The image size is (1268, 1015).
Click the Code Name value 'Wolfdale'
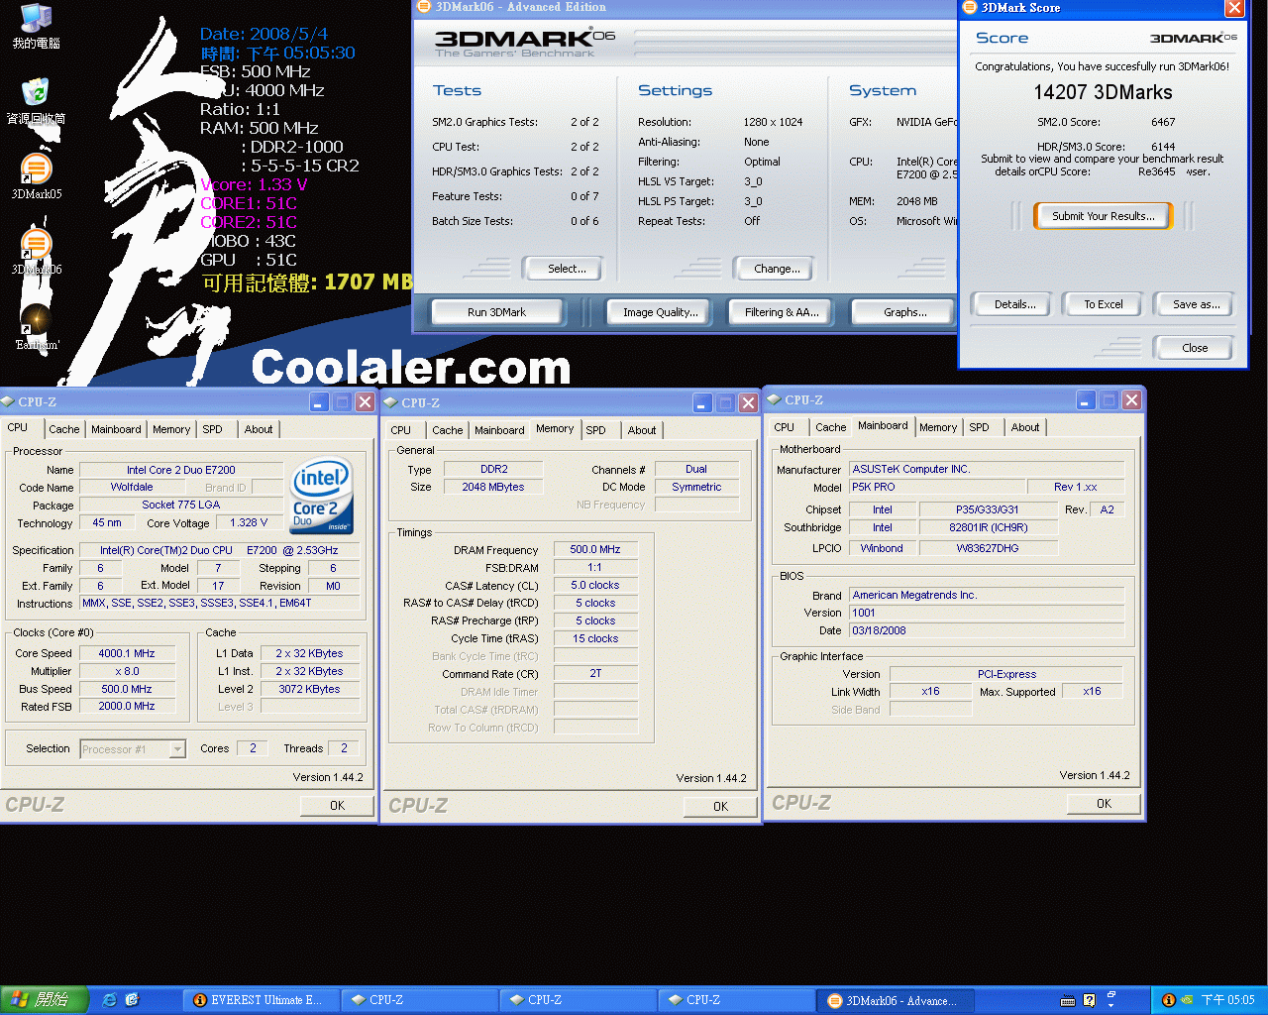point(132,487)
